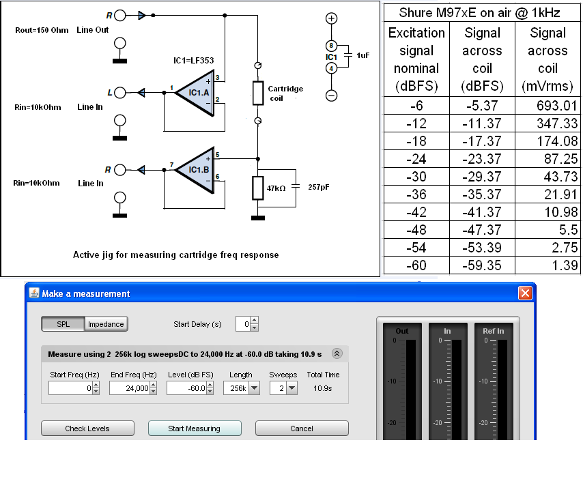This screenshot has width=583, height=494.
Task: Increase the Start Freq value
Action: (96, 385)
